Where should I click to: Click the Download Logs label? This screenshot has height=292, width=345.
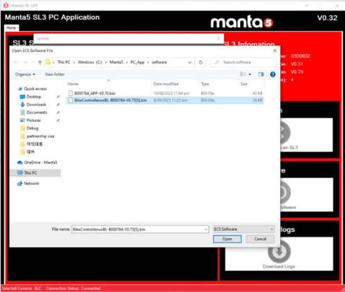pyautogui.click(x=279, y=266)
